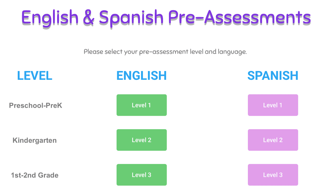Click the LEVEL column heading

point(35,76)
